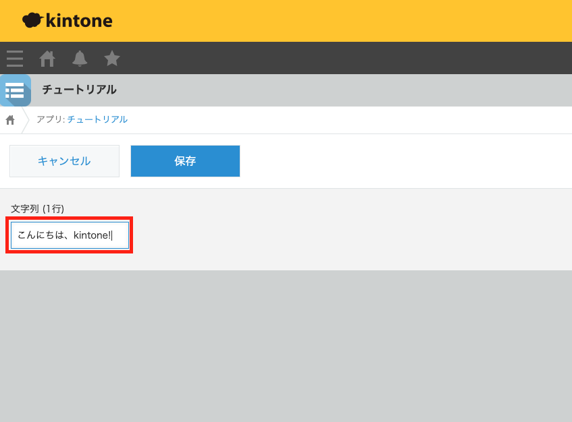Click the kintone wordmark text
The height and width of the screenshot is (422, 572).
(x=79, y=21)
